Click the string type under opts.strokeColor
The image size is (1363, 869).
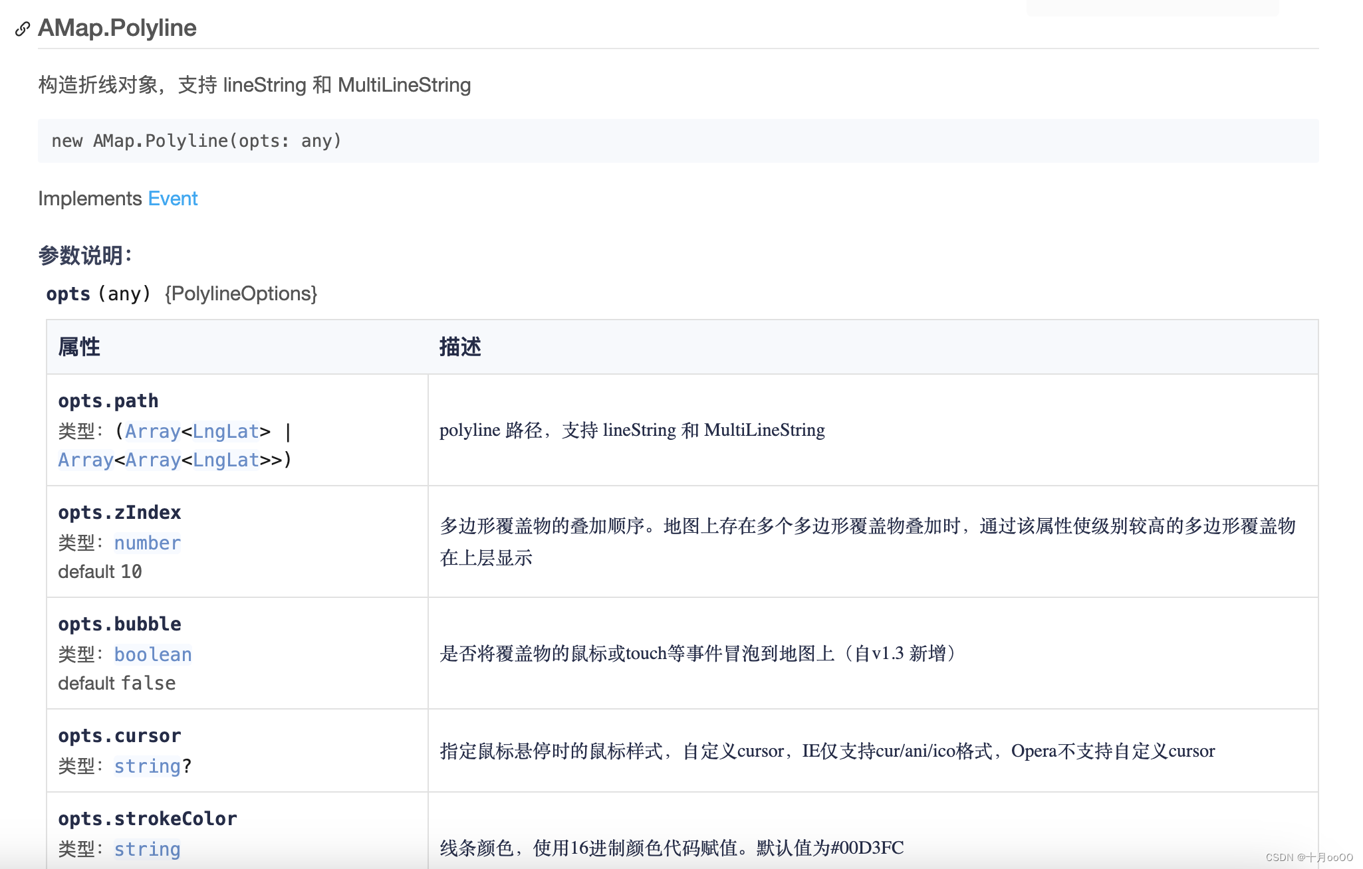[147, 850]
